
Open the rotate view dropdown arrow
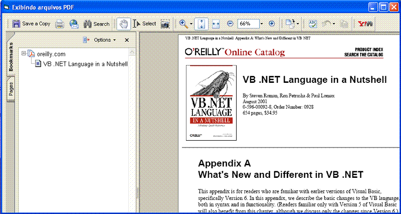point(298,24)
